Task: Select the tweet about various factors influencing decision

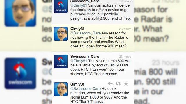Action: point(93,12)
